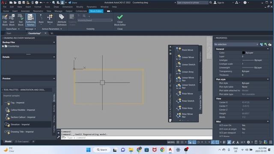Toggle Polar tracking in status bar
274x154 pixels.
pyautogui.click(x=198, y=142)
